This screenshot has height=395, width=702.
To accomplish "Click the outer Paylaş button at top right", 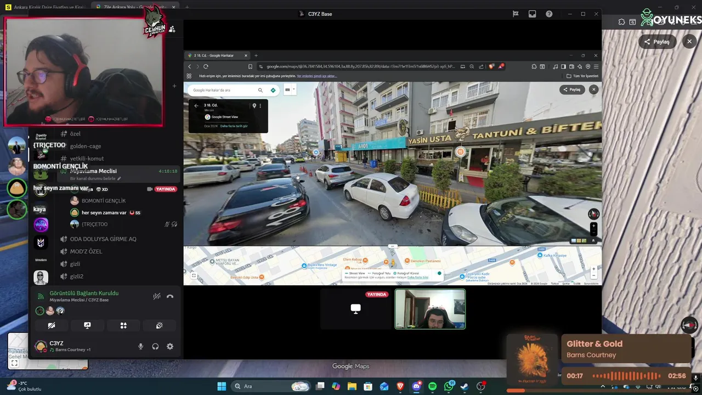I will pyautogui.click(x=657, y=42).
